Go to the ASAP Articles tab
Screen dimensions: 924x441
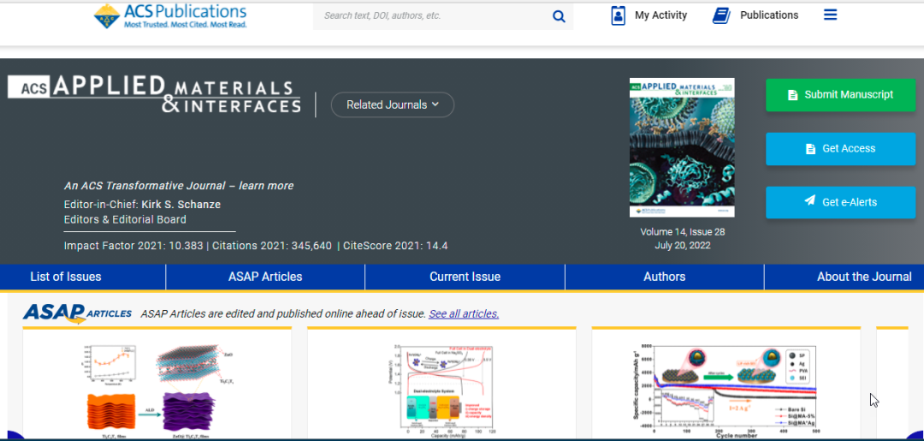[265, 277]
